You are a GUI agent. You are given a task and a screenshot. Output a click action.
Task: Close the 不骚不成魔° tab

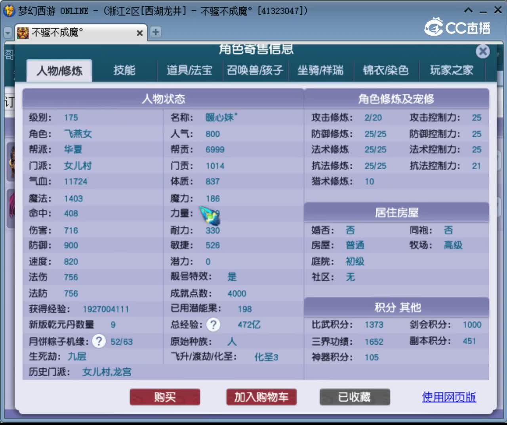[x=139, y=33]
